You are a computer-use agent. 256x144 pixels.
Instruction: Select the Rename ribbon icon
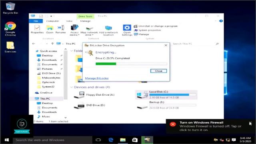pos(60,29)
